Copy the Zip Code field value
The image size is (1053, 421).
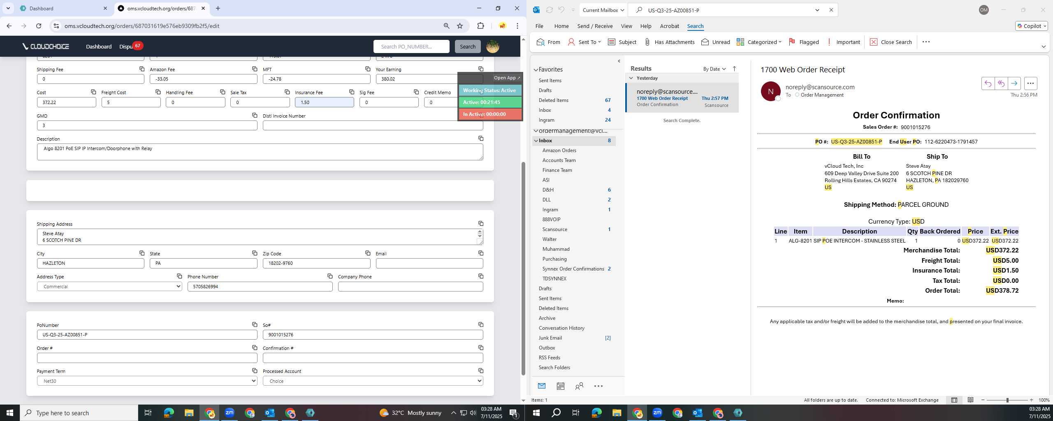[368, 253]
